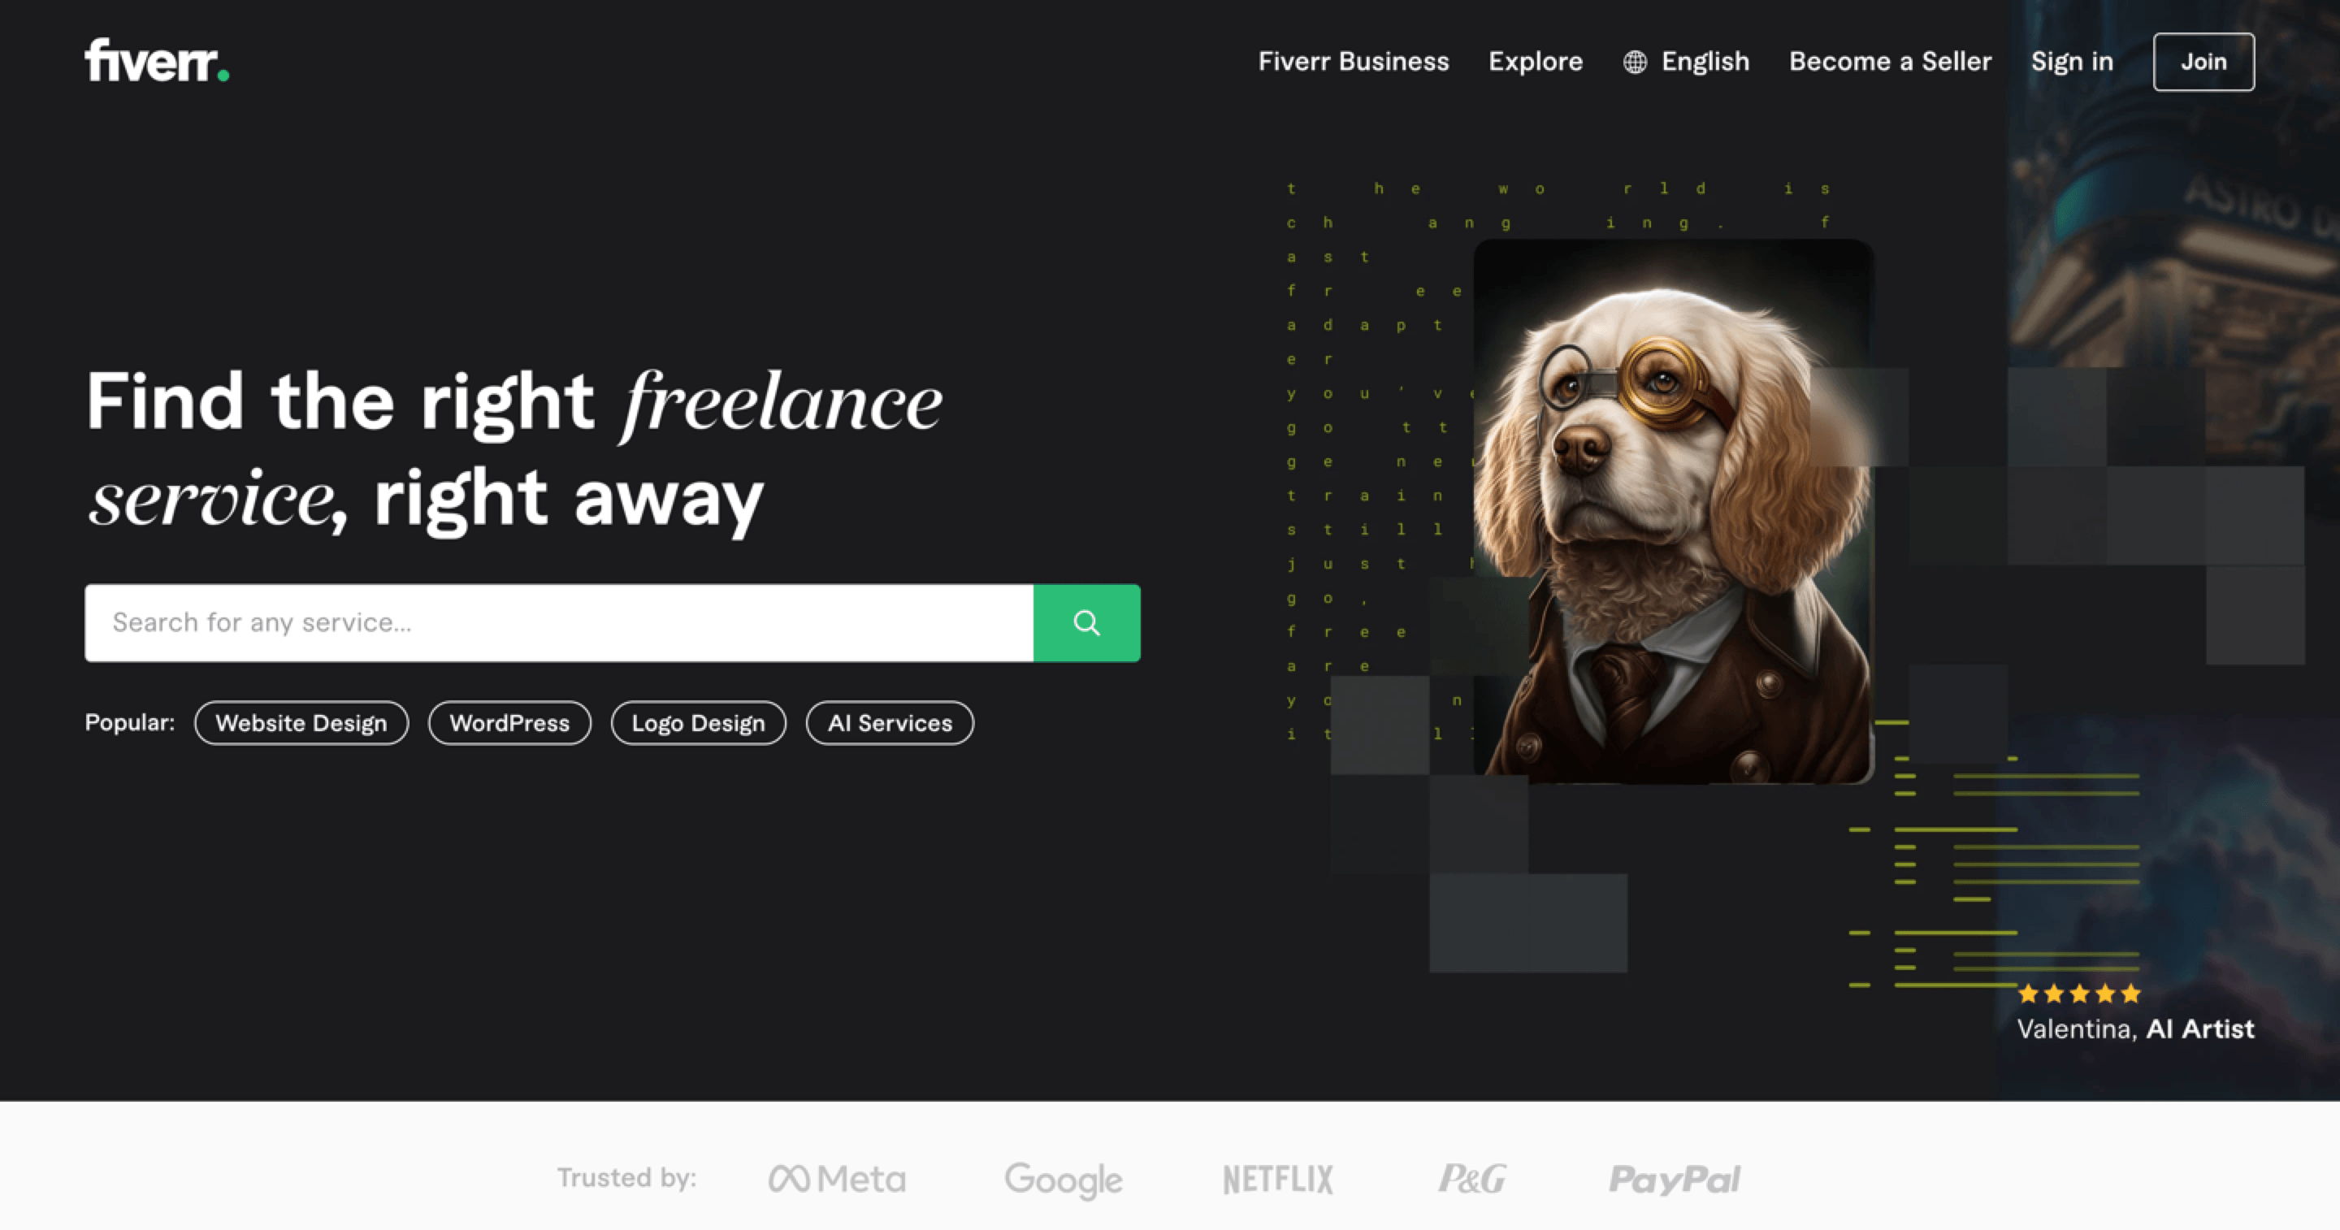2340x1230 pixels.
Task: Click the Logo Design popular tag
Action: (700, 722)
